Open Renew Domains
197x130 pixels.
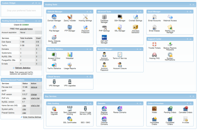point(120,110)
